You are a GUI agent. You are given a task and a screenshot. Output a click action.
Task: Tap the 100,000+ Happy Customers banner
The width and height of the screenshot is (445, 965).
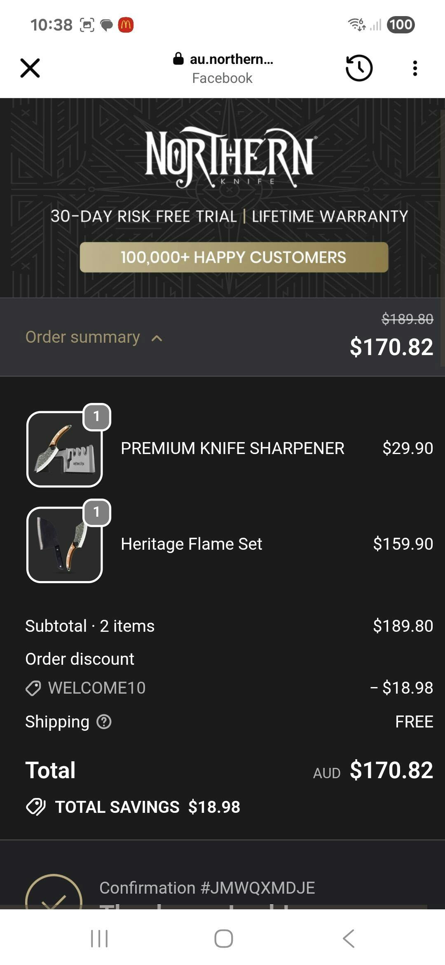tap(234, 257)
